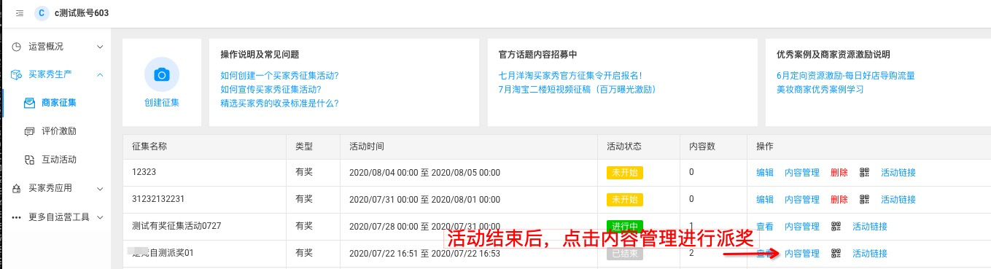Open QR code icon for 12323 row
The height and width of the screenshot is (269, 991).
865,173
